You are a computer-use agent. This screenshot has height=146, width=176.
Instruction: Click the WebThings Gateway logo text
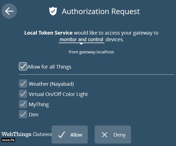tap(26, 134)
